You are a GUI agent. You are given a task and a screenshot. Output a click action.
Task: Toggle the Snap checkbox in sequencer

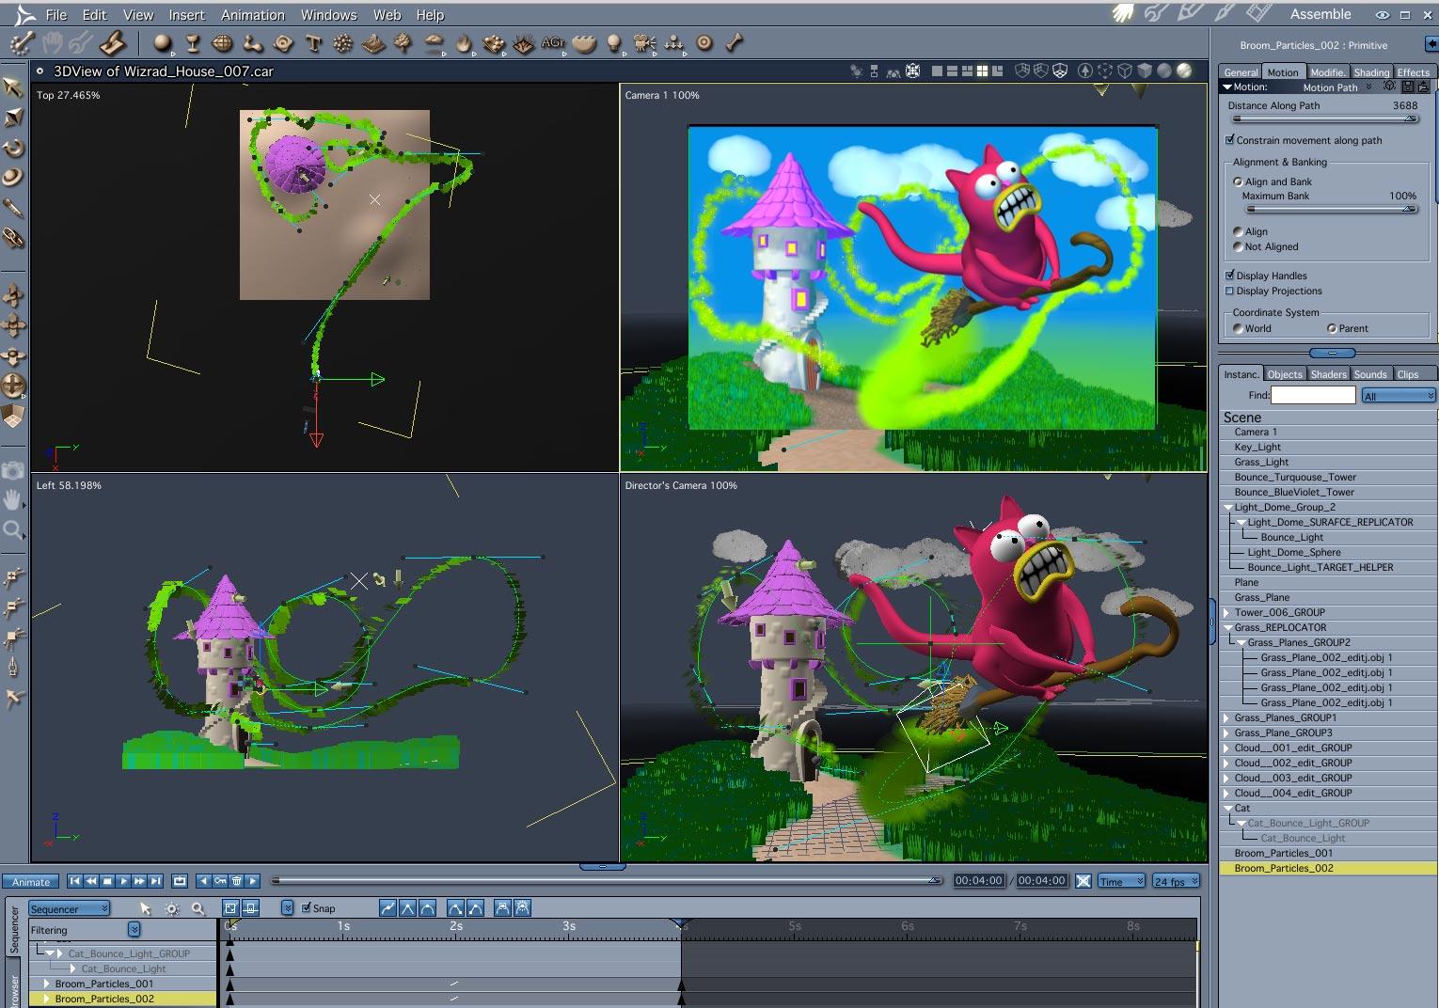(306, 908)
